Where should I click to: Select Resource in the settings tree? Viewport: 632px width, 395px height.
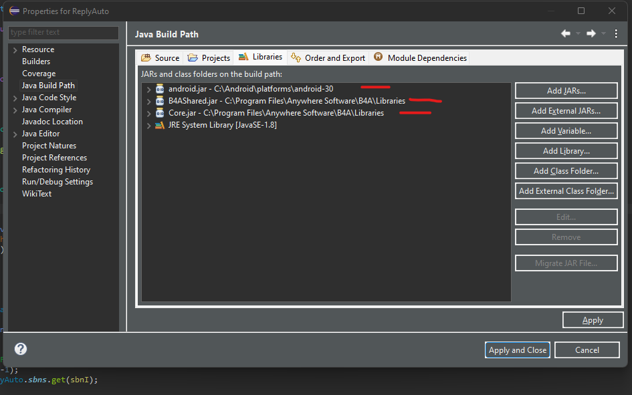[38, 49]
